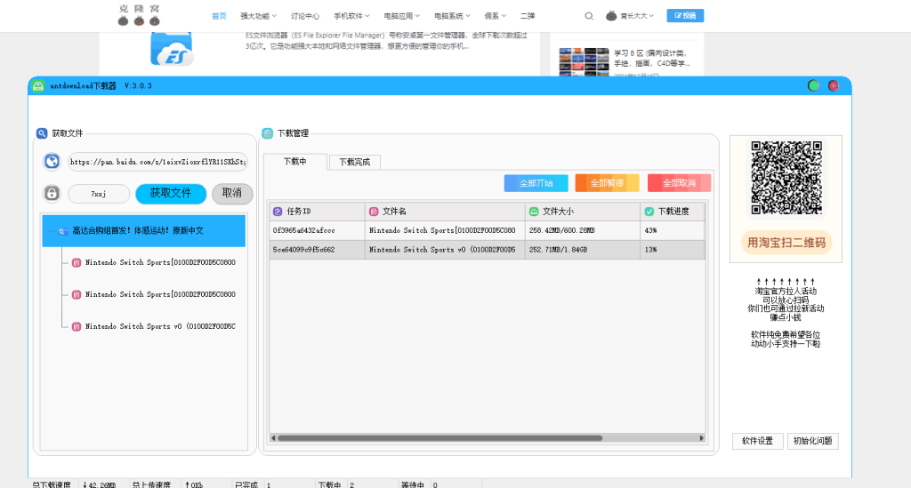The width and height of the screenshot is (911, 488).
Task: Expand 电脑应用 menu in website header
Action: 402,16
